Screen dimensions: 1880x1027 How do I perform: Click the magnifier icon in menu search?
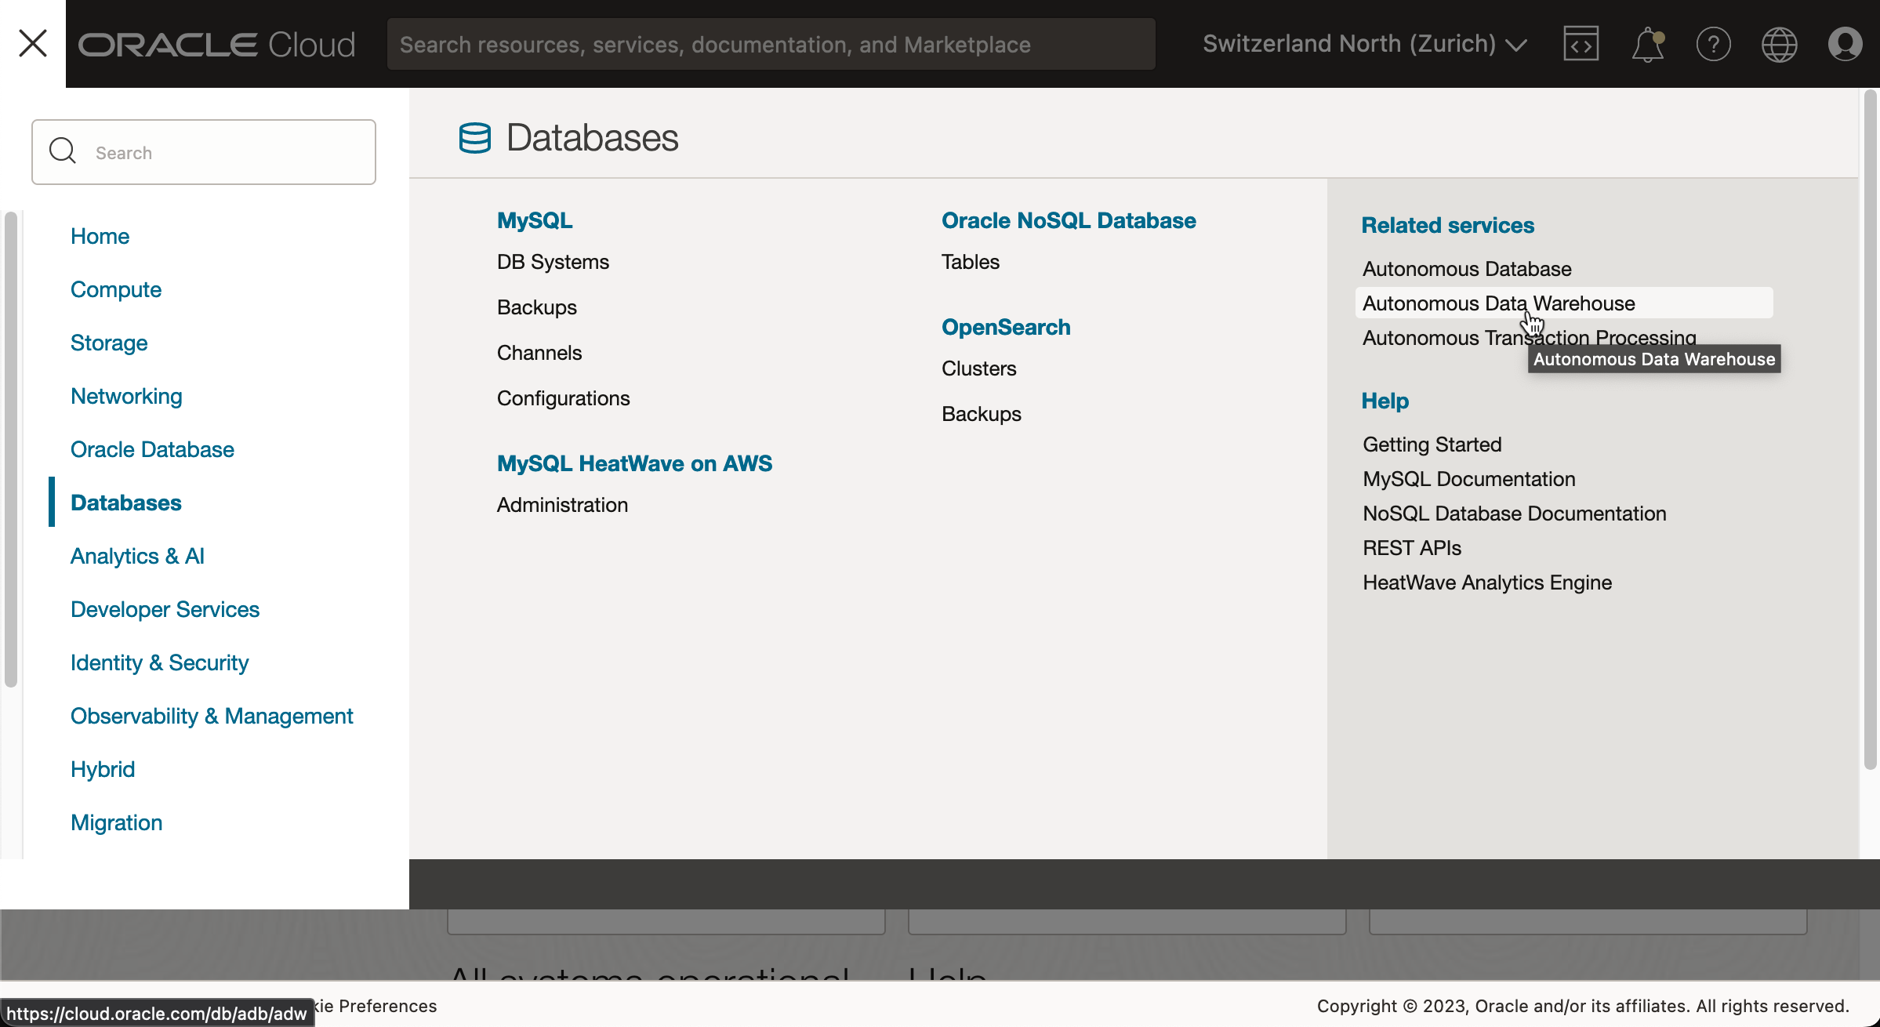point(63,151)
